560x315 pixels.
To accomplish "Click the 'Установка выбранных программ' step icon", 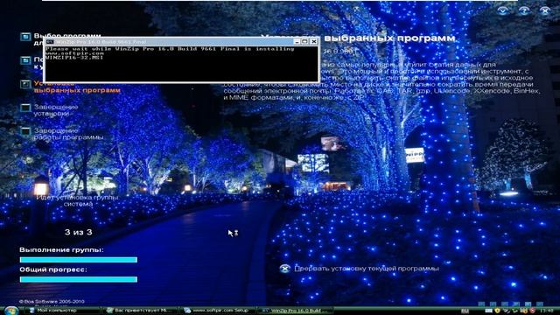I will tap(25, 84).
